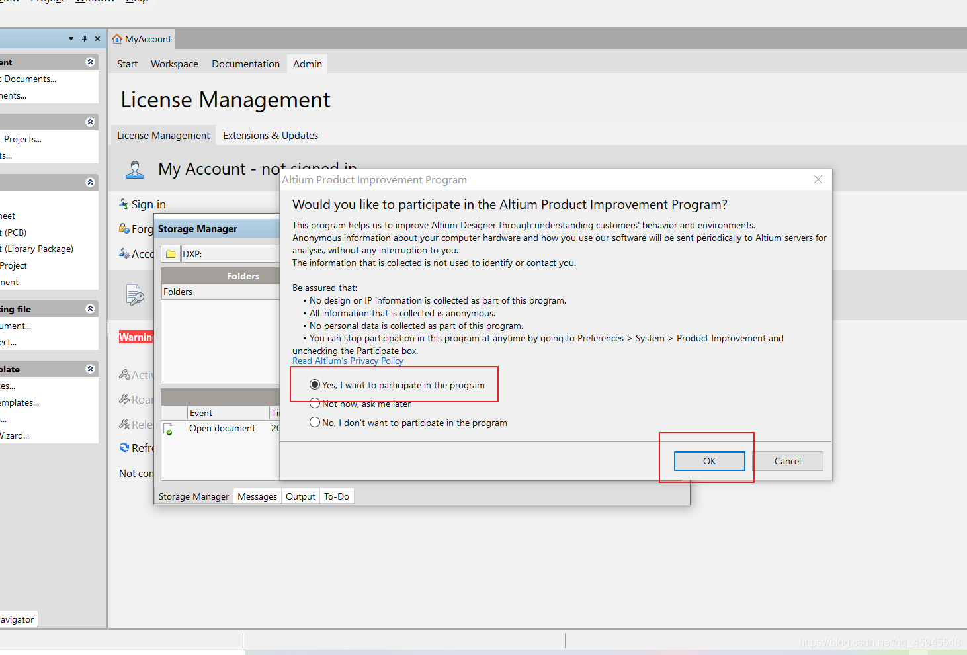Collapse the Projects section chevron
The width and height of the screenshot is (967, 655).
click(x=91, y=122)
